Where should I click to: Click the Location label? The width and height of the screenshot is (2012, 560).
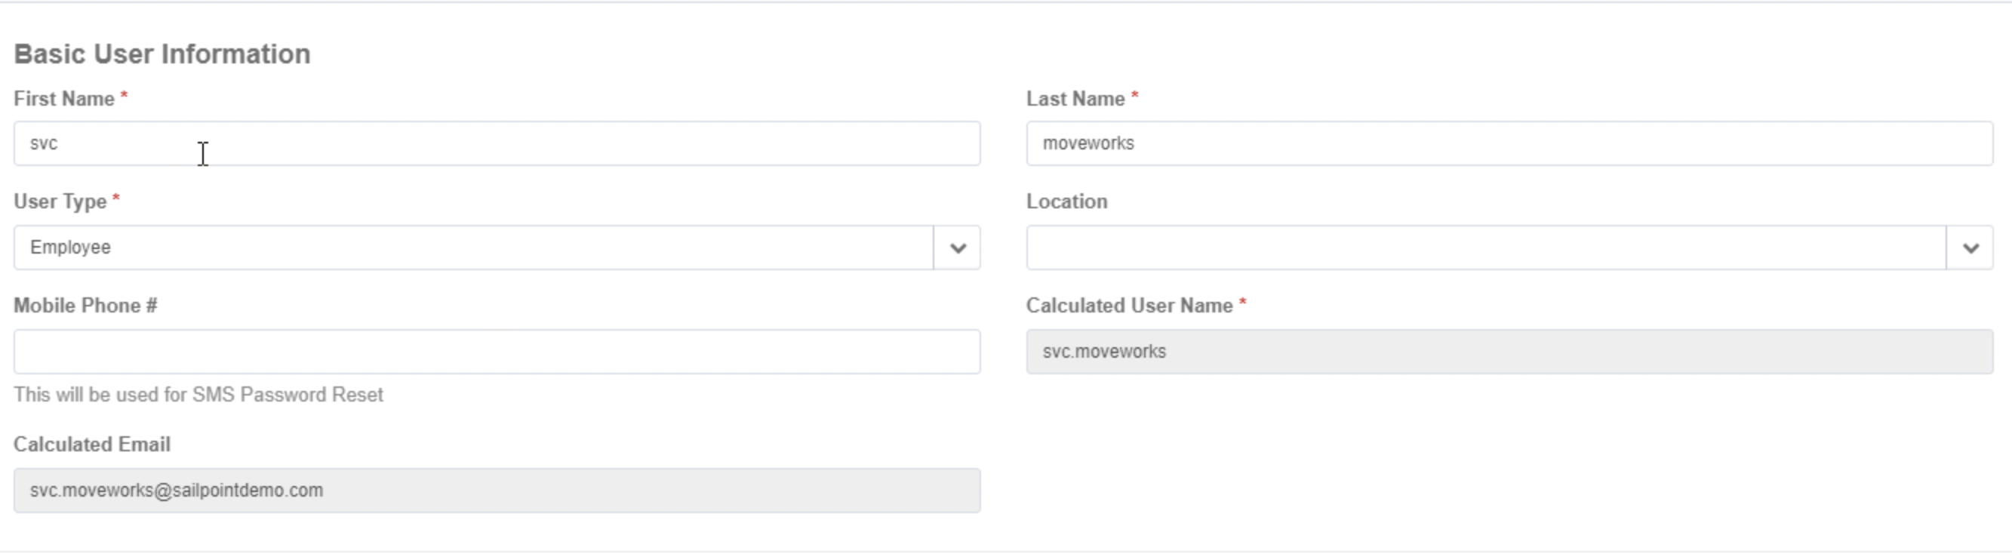(x=1067, y=202)
